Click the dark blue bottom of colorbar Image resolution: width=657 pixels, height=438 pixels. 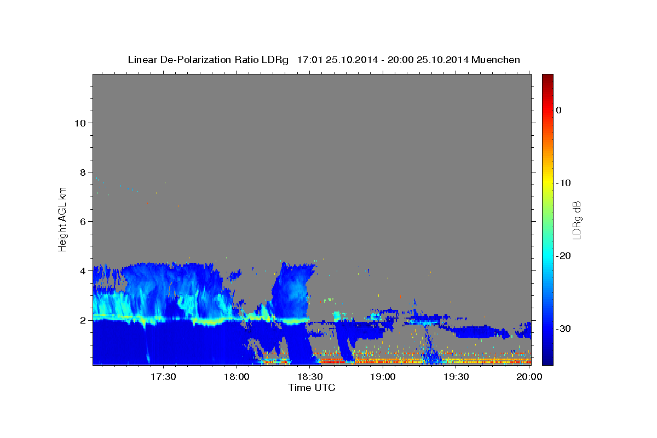click(x=547, y=360)
